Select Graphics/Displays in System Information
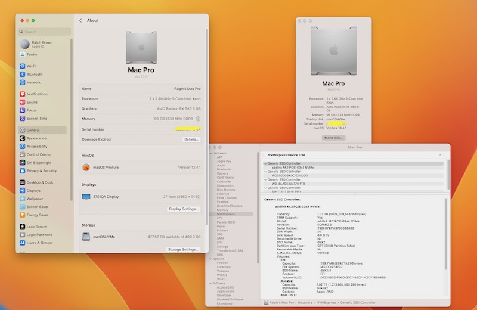This screenshot has width=477, height=310. [230, 206]
